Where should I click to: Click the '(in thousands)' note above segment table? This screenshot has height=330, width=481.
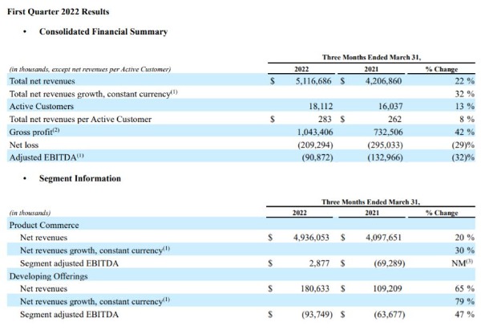pyautogui.click(x=30, y=213)
